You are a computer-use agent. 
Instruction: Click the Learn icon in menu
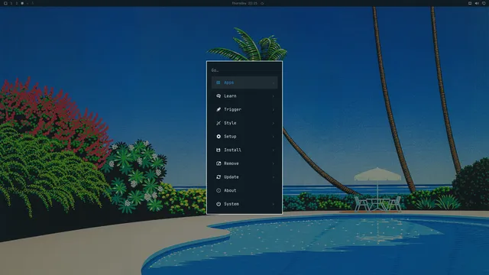pyautogui.click(x=219, y=96)
